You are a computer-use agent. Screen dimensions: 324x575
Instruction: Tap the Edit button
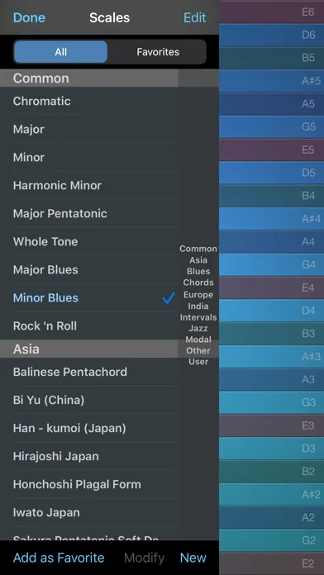click(x=194, y=17)
